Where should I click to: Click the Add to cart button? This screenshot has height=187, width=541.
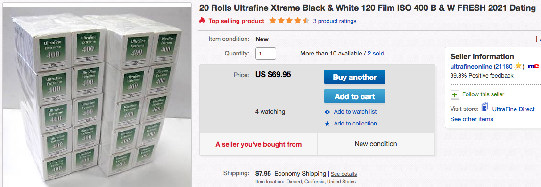coord(355,96)
